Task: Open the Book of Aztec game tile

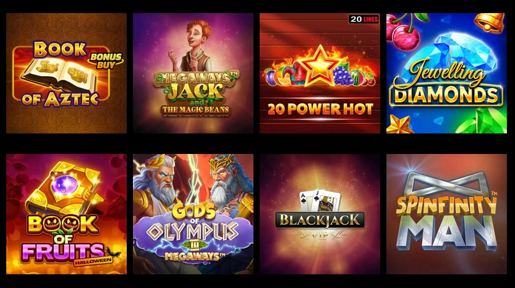Action: [x=66, y=73]
